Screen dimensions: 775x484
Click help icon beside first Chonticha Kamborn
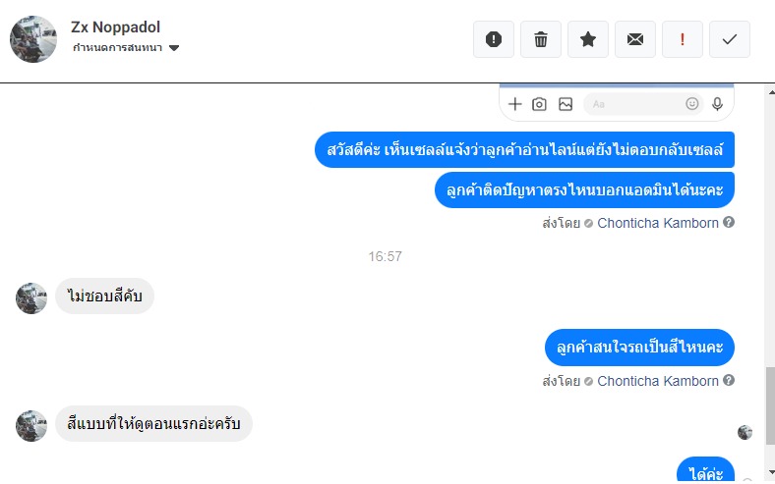(729, 223)
